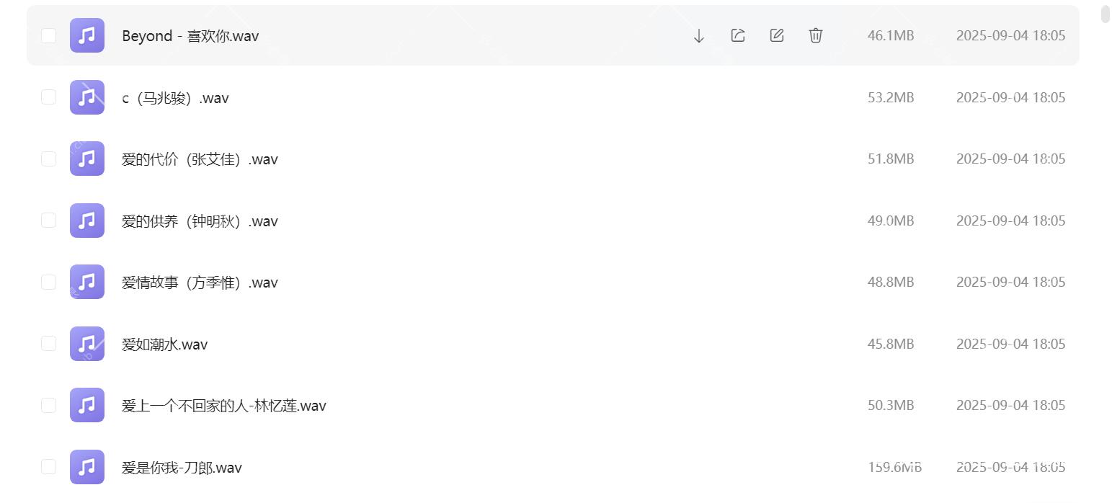The height and width of the screenshot is (503, 1112).
Task: Check the box for 爱上一个不回家的人-林忆莲.wav
Action: [48, 404]
